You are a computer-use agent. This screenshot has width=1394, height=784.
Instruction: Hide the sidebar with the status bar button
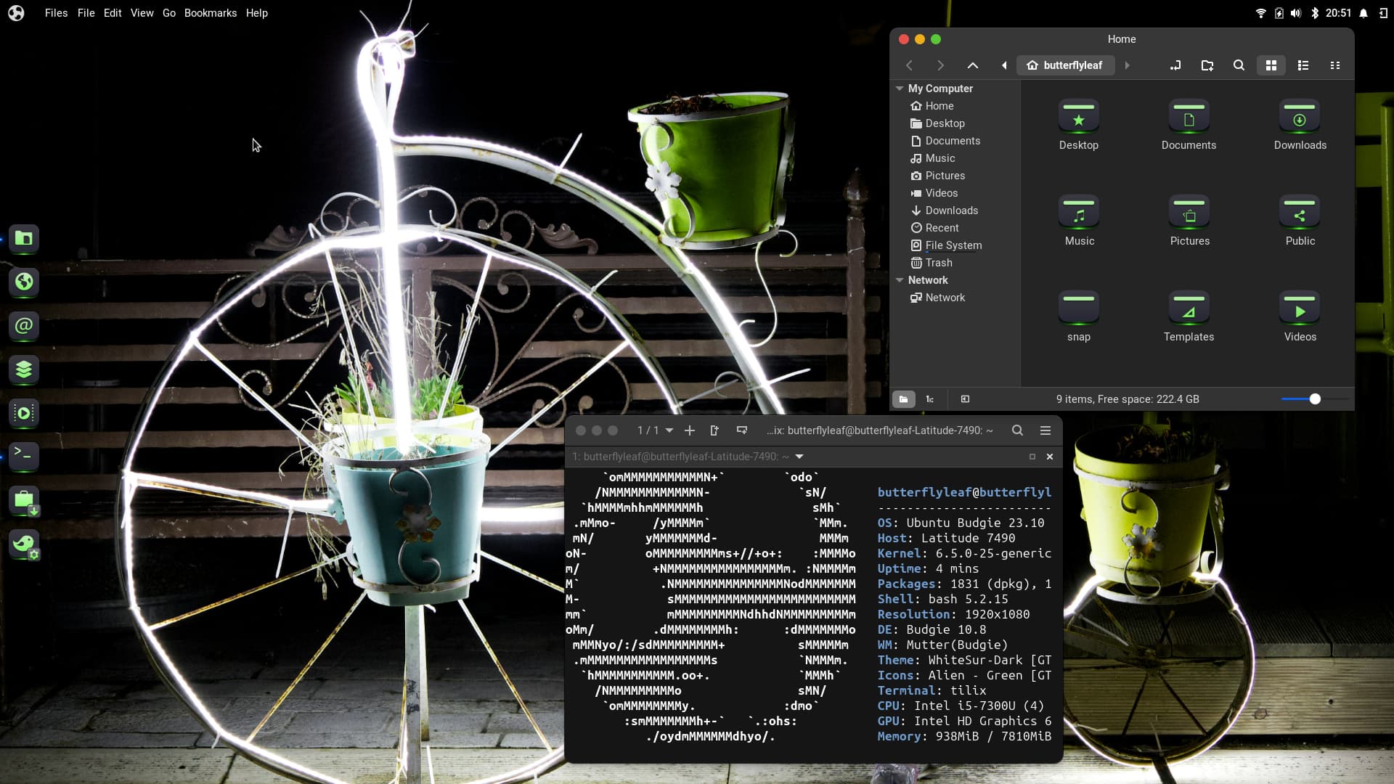[x=965, y=399]
